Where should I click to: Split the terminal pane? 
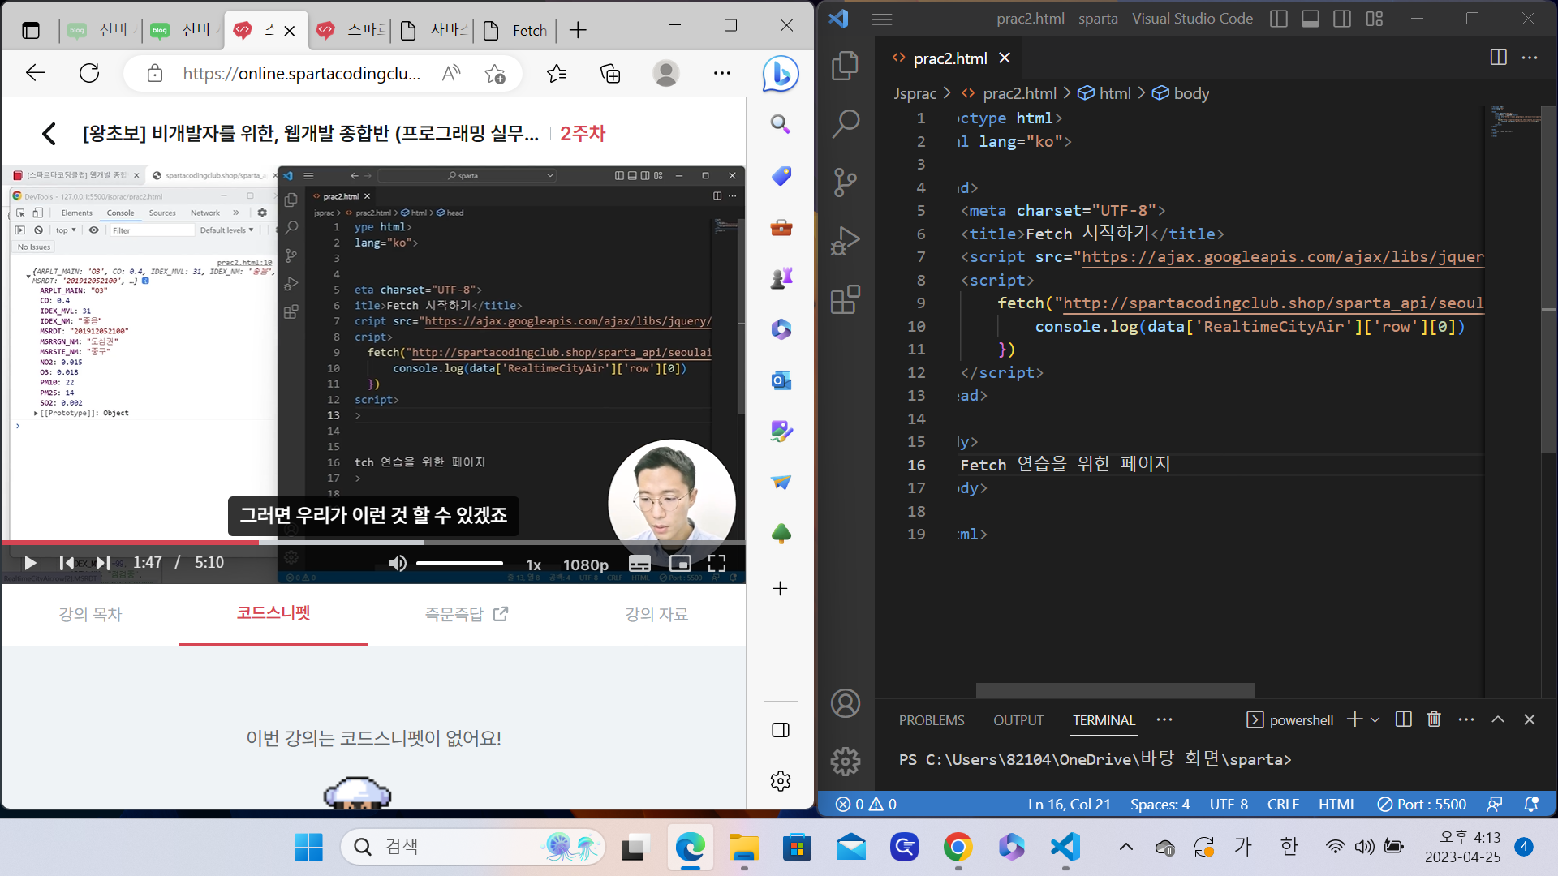pos(1404,719)
